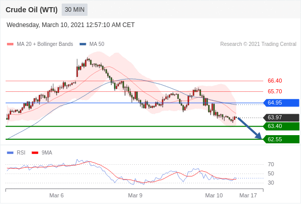Image resolution: width=301 pixels, height=204 pixels.
Task: Open the Research 2021 Trading Central credit
Action: (258, 44)
